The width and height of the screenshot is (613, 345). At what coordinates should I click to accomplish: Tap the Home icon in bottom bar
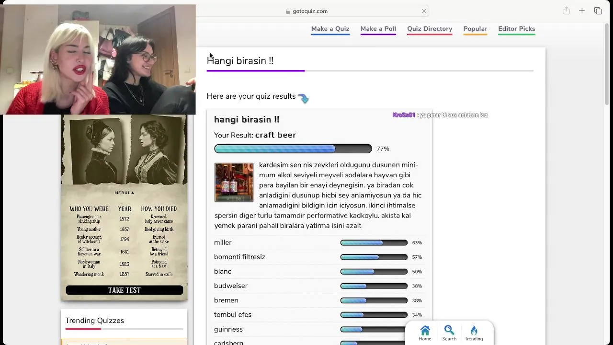click(x=425, y=333)
